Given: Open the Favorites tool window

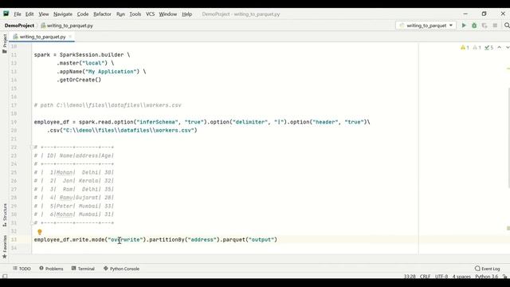Looking at the screenshot, I should coord(5,246).
